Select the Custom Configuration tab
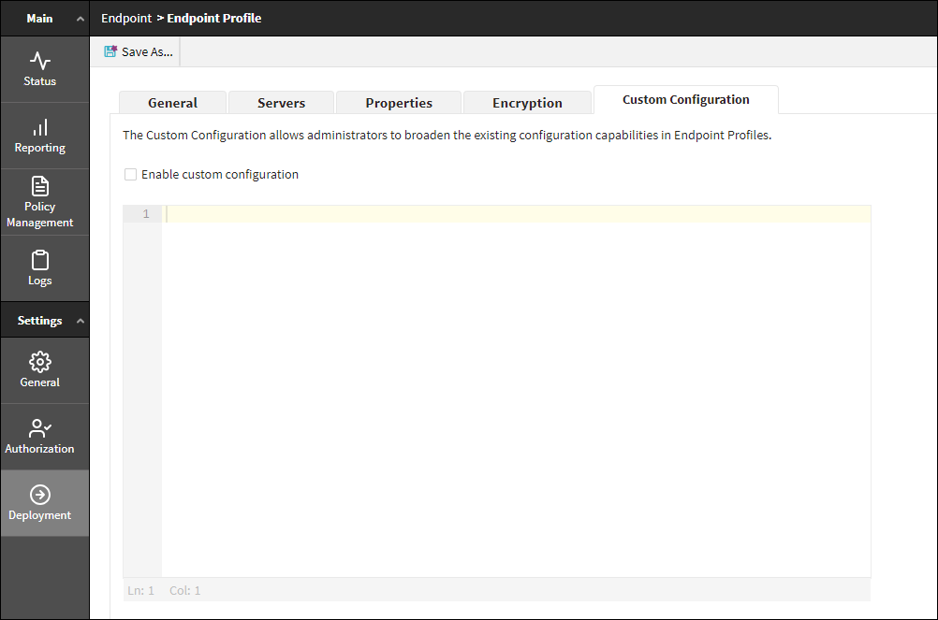This screenshot has width=938, height=620. coord(685,100)
